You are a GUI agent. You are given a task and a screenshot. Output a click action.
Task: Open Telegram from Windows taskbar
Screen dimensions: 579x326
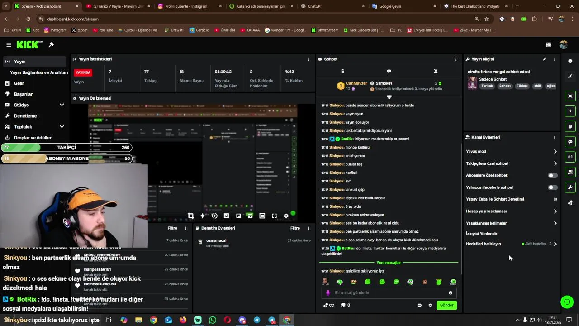pyautogui.click(x=256, y=320)
